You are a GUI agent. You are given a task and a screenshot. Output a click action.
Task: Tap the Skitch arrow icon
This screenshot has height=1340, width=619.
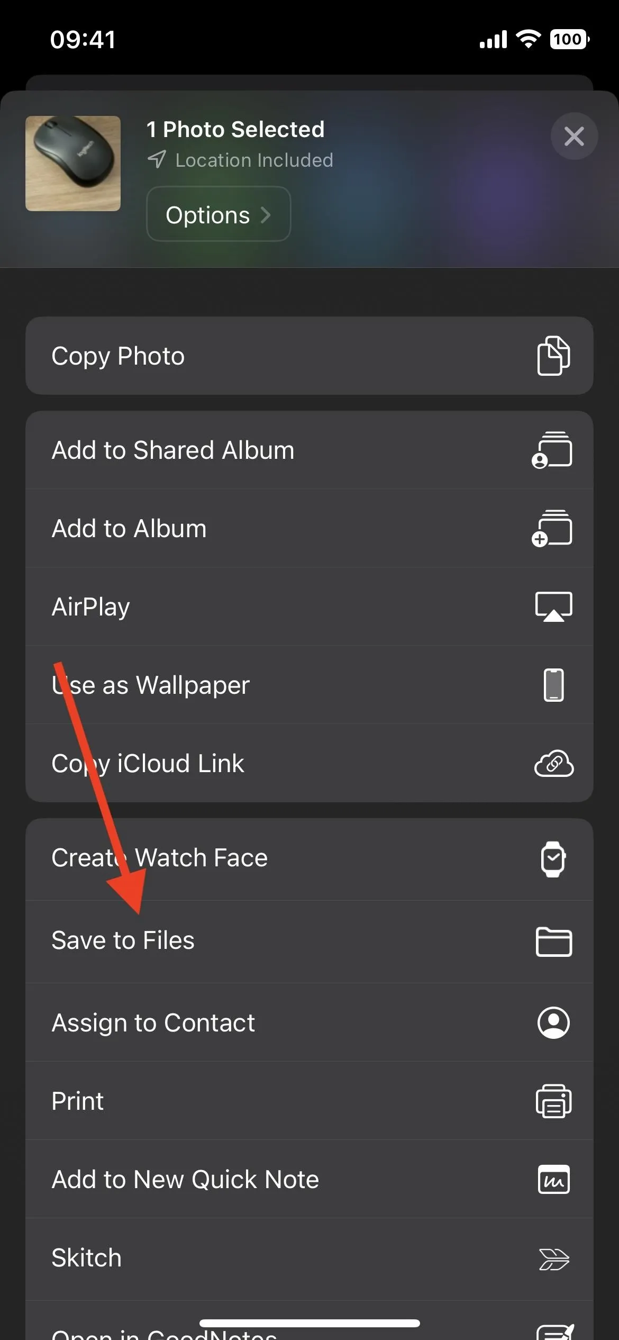tap(553, 1258)
